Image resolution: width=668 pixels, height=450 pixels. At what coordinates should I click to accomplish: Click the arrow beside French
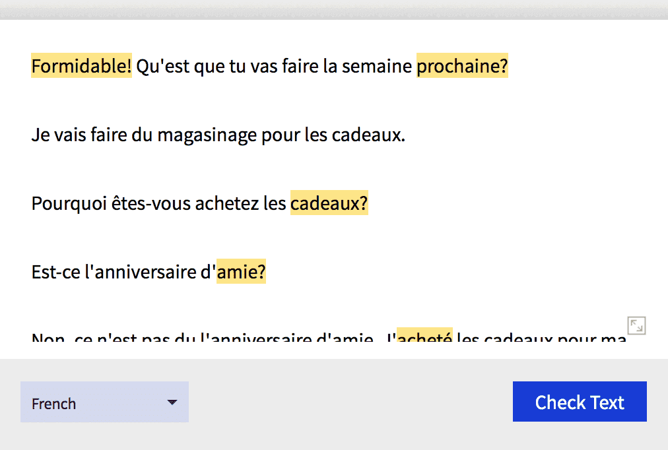tap(172, 402)
